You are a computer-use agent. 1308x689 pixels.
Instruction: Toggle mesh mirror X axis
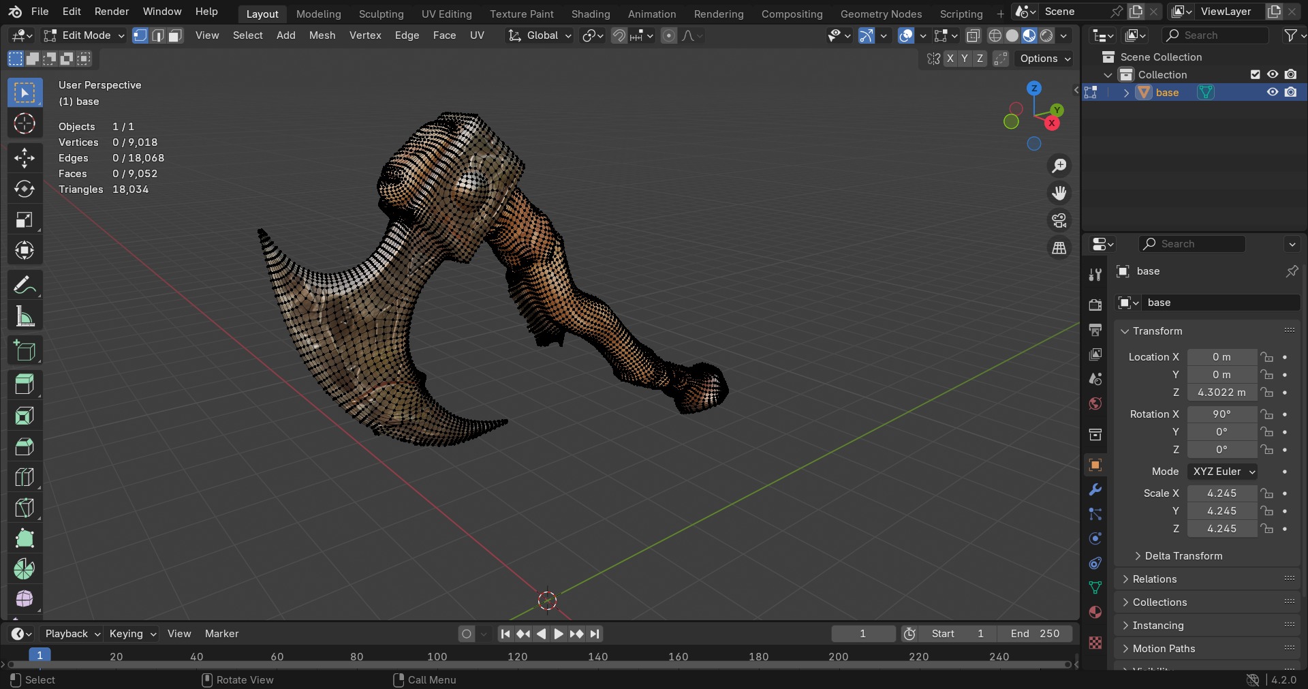(950, 59)
